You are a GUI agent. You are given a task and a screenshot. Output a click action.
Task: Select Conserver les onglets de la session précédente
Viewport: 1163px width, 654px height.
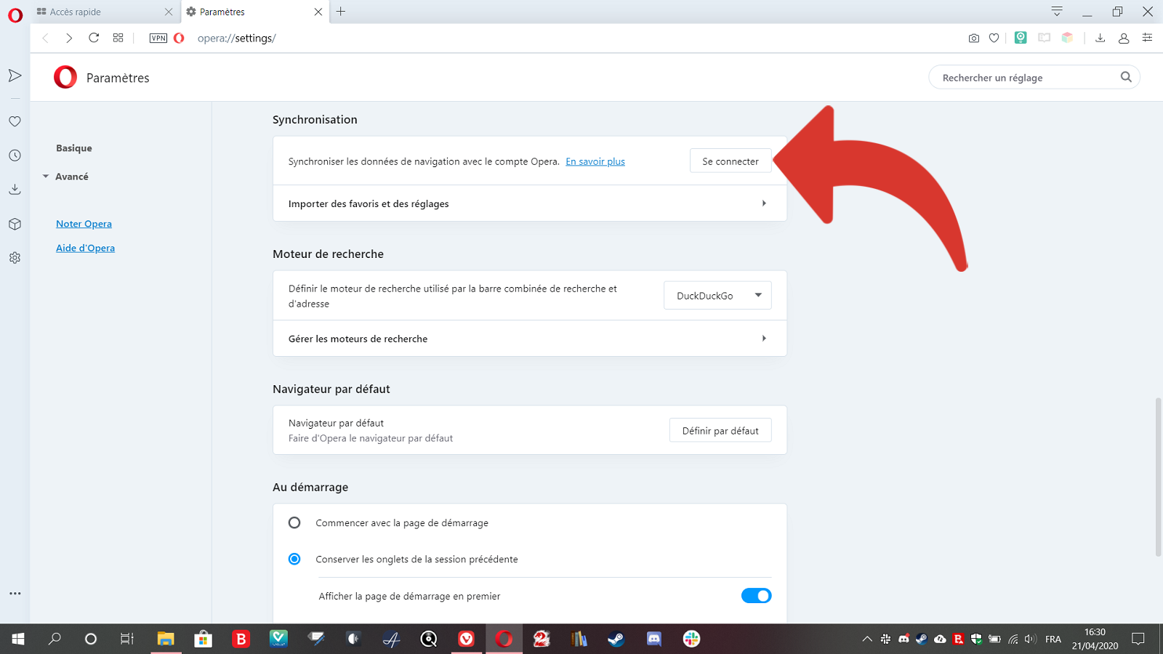tap(294, 559)
